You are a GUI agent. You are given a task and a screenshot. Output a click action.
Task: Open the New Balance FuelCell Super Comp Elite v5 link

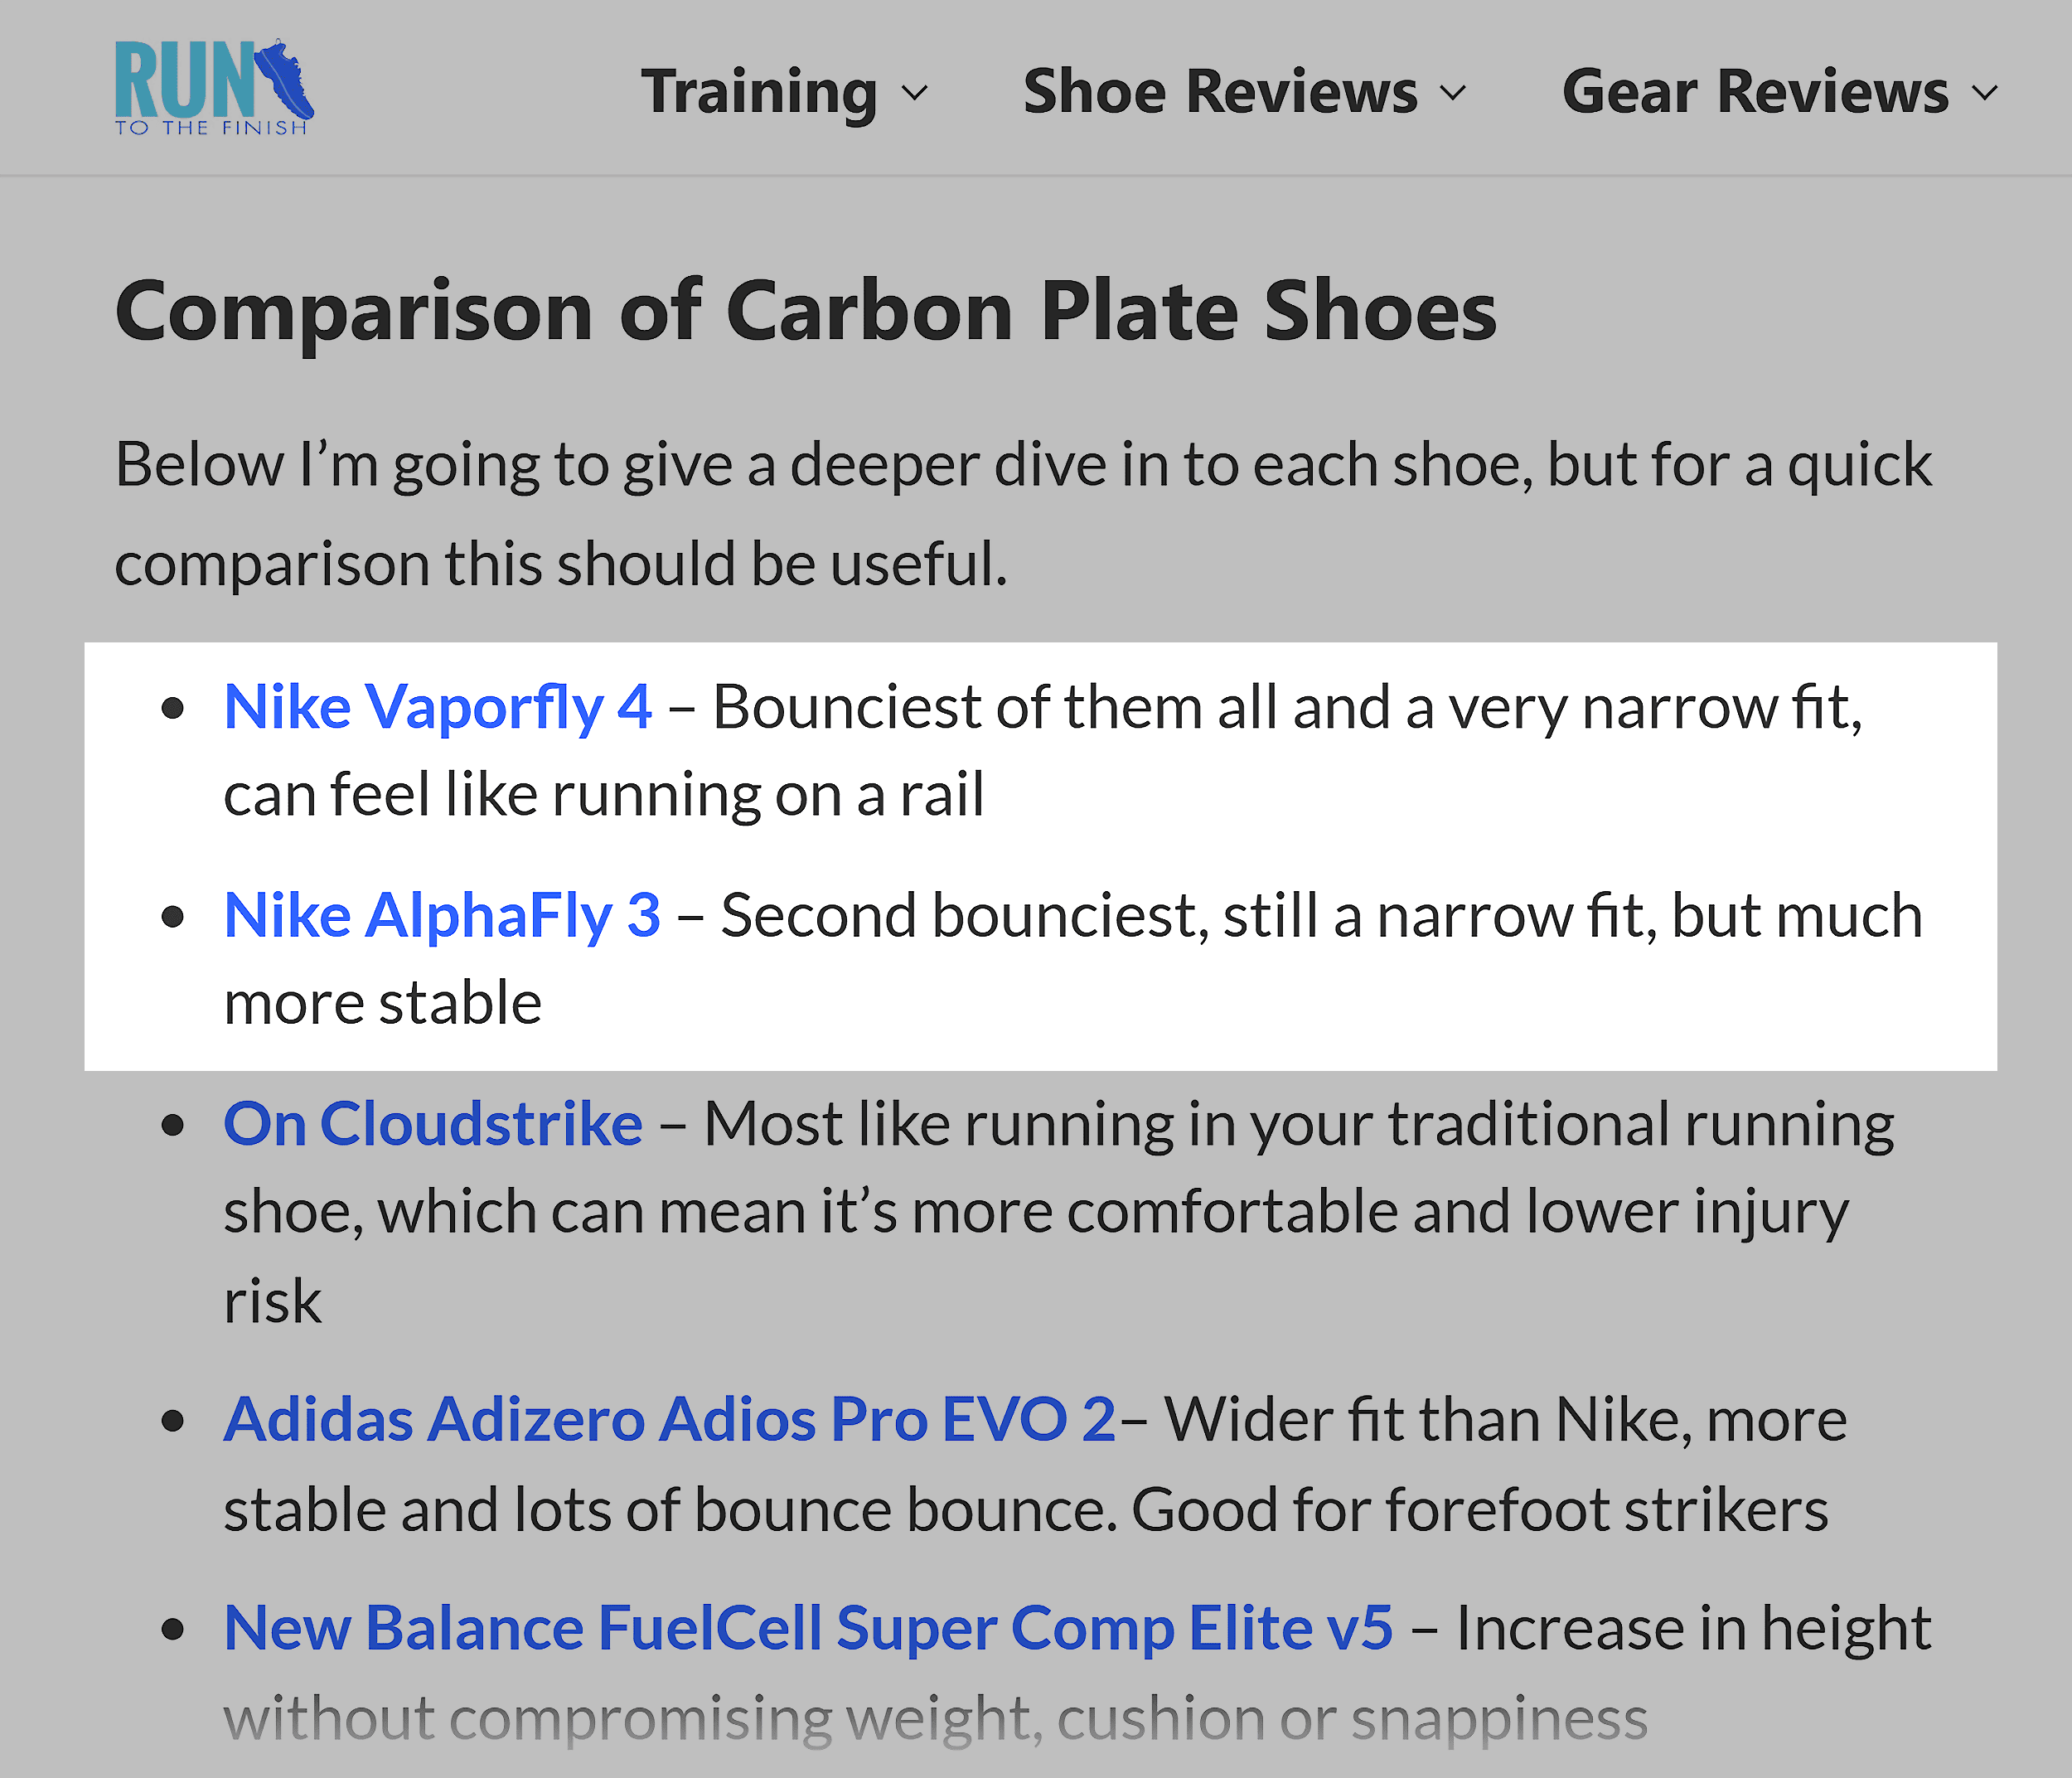pos(807,1627)
